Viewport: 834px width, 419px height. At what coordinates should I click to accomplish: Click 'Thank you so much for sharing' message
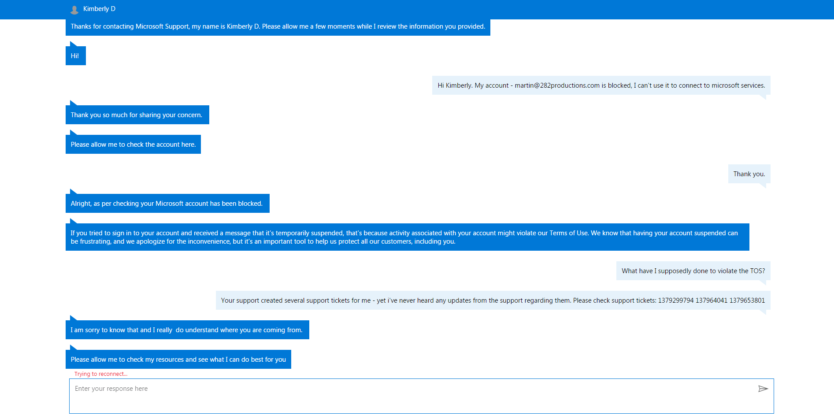pyautogui.click(x=137, y=115)
